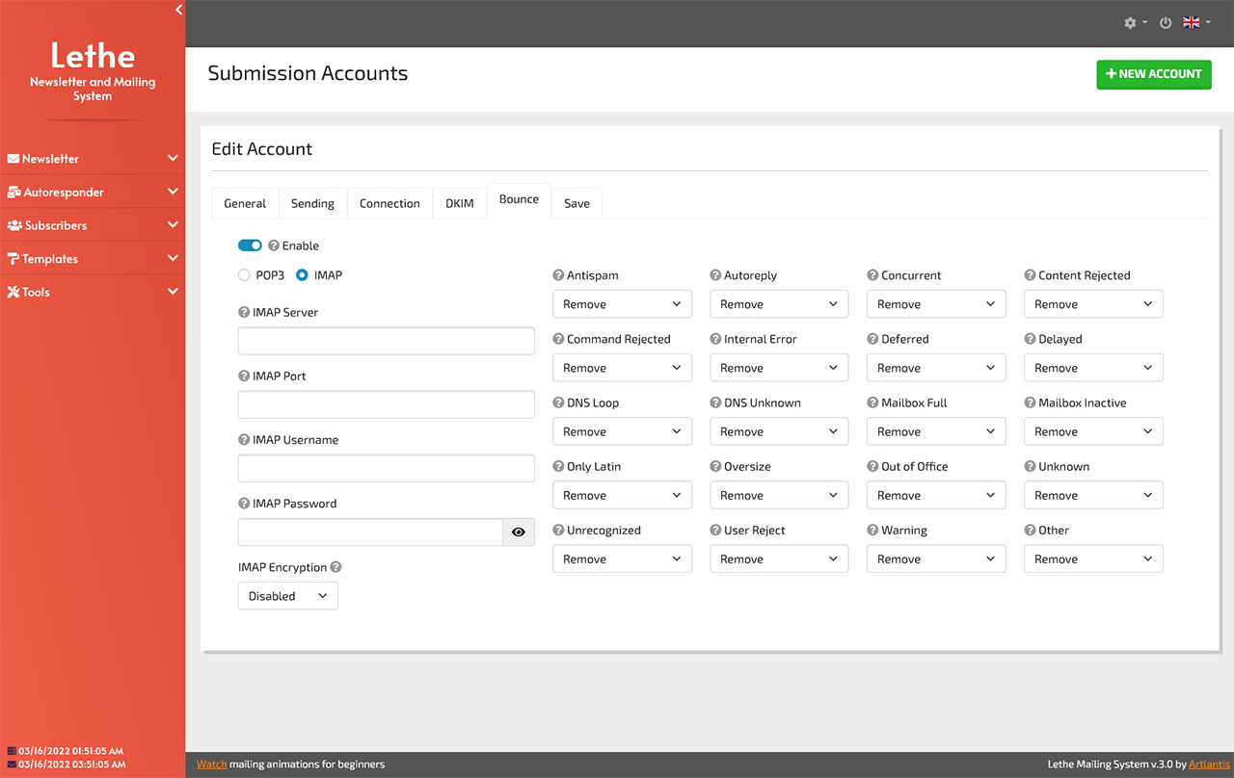
Task: Click the Lethe logo title
Action: click(93, 55)
